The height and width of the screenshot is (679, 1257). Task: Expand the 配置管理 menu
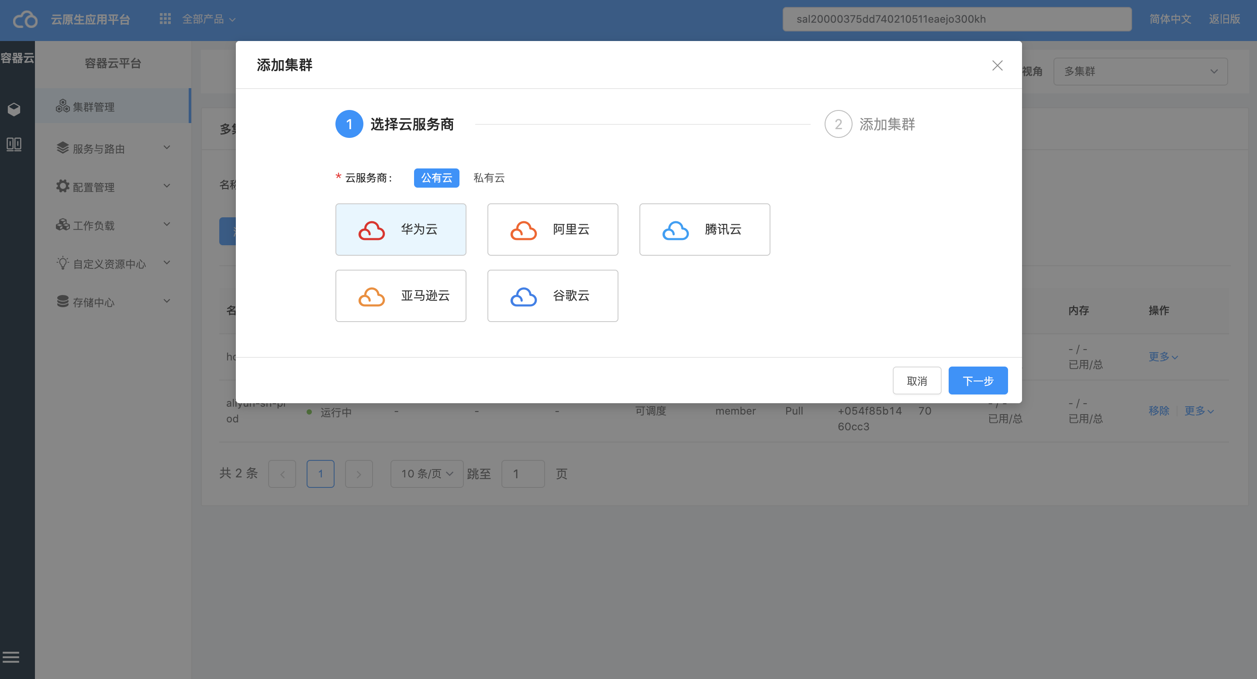click(x=167, y=186)
